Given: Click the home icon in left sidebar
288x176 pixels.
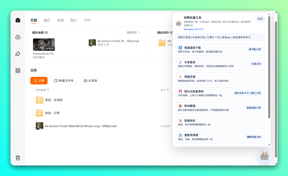Looking at the screenshot, I should point(18,20).
